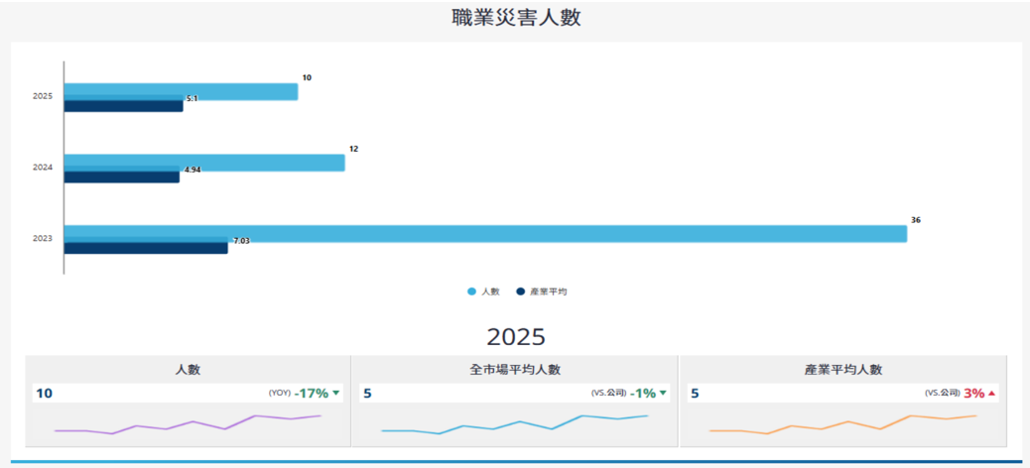Image resolution: width=1030 pixels, height=468 pixels.
Task: Click the 產業平均 legend dark-blue dot
Action: pyautogui.click(x=521, y=292)
